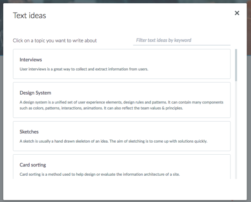Close the Text ideas dialog
The image size is (251, 202).
click(237, 13)
